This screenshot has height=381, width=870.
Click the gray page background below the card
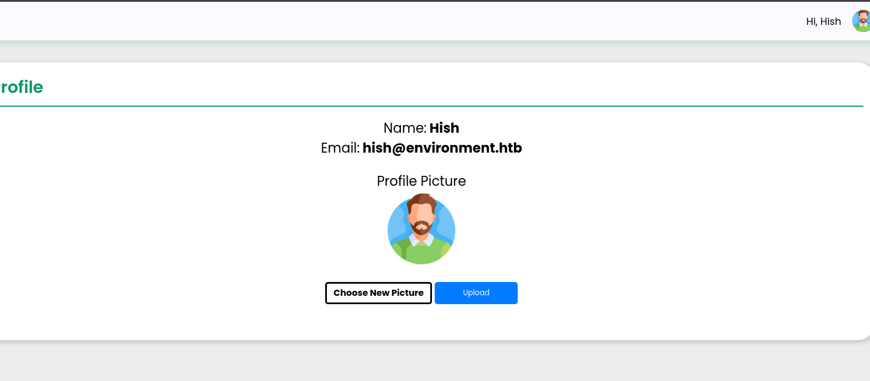pyautogui.click(x=431, y=362)
